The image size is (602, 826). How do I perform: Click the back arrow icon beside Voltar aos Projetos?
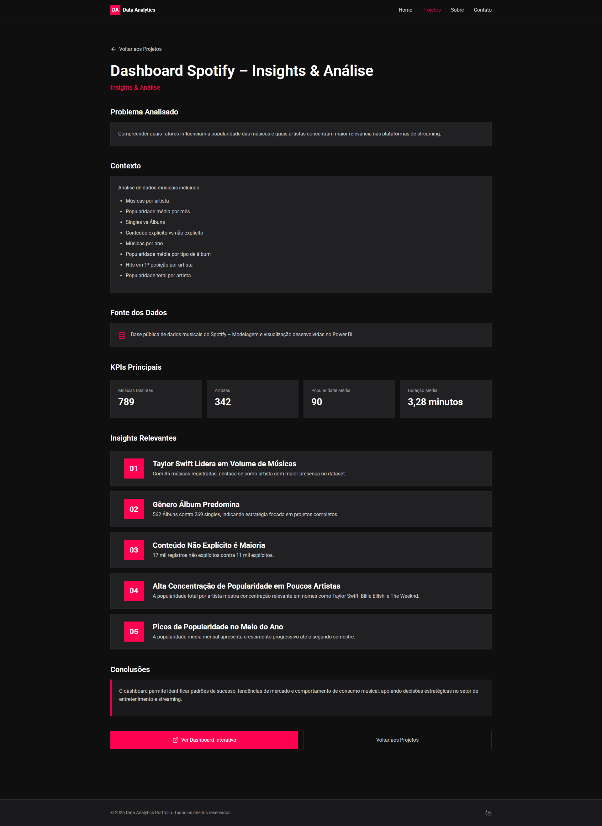[x=113, y=49]
